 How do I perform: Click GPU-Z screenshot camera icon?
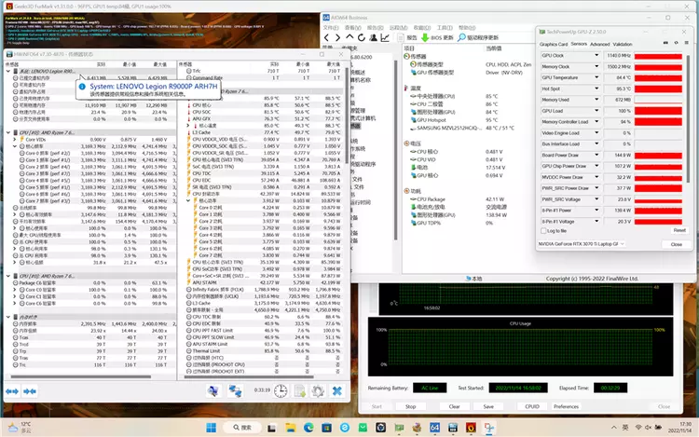point(665,43)
